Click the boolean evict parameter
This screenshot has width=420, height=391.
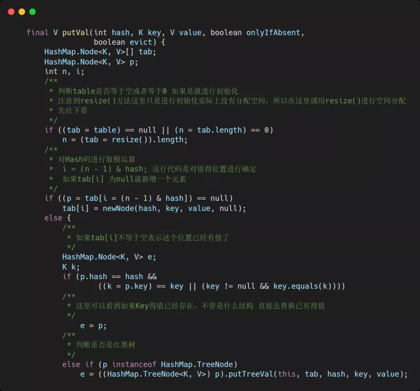click(123, 42)
